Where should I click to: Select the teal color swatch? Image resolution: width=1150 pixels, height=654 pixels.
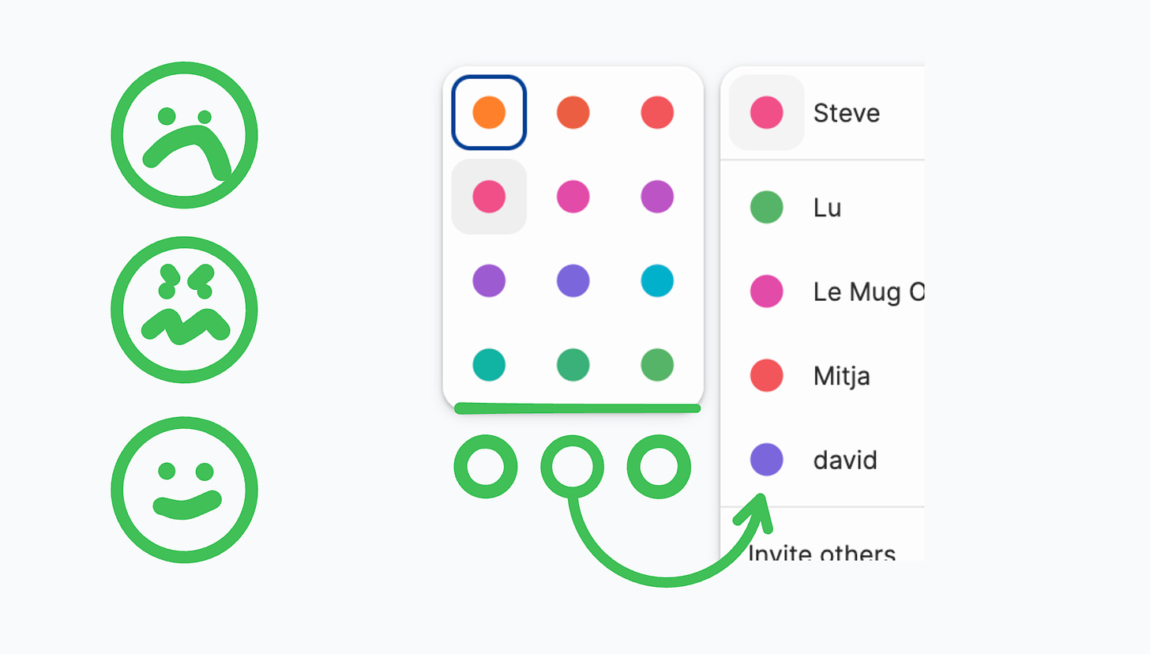pos(489,365)
